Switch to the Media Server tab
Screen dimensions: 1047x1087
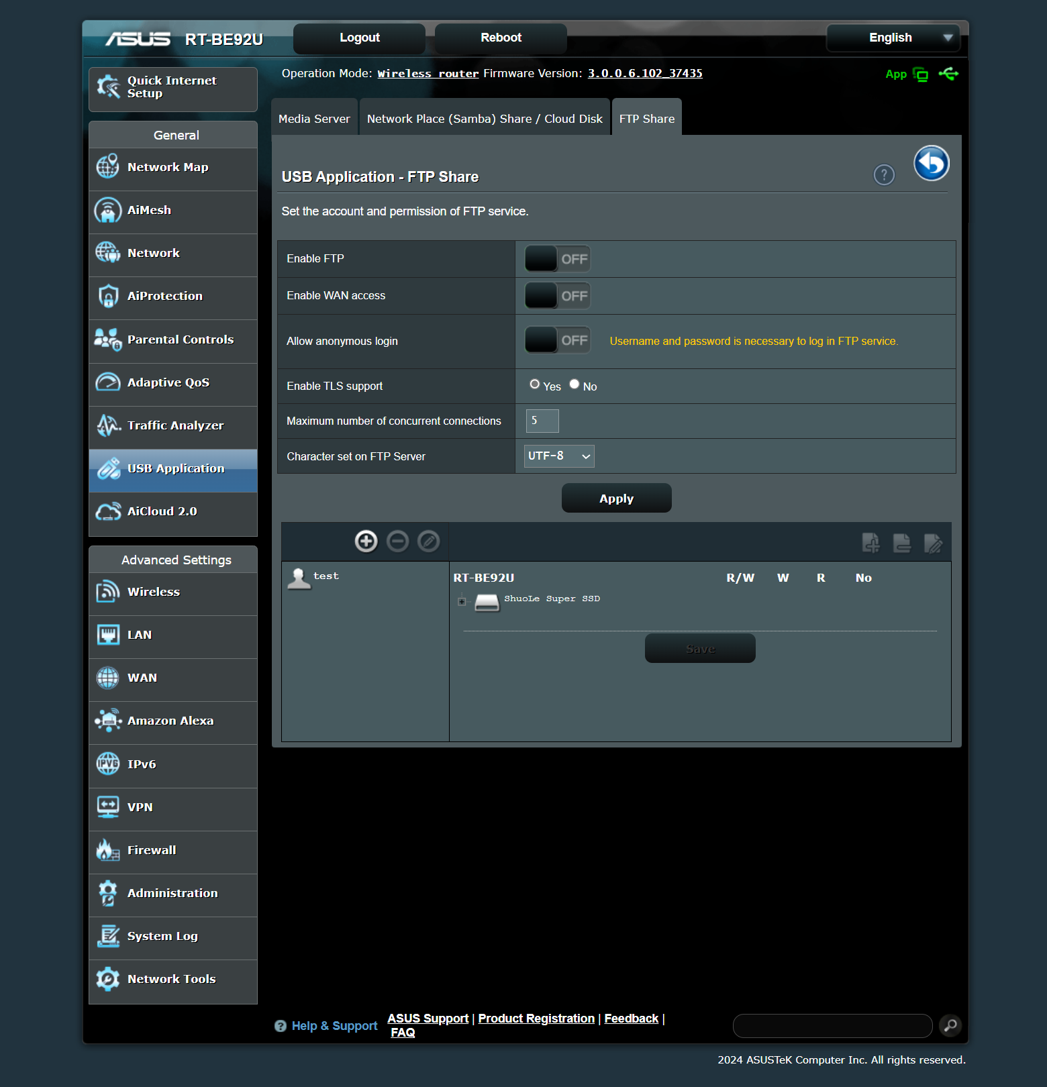314,119
